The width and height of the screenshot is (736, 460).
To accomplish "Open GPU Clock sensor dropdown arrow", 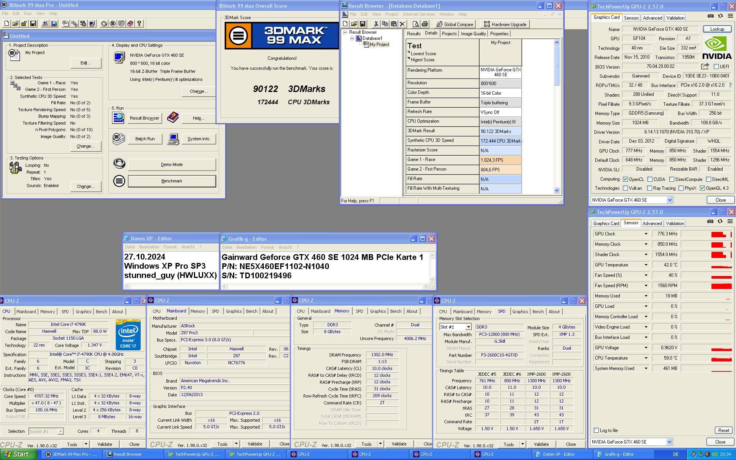I will tap(646, 234).
